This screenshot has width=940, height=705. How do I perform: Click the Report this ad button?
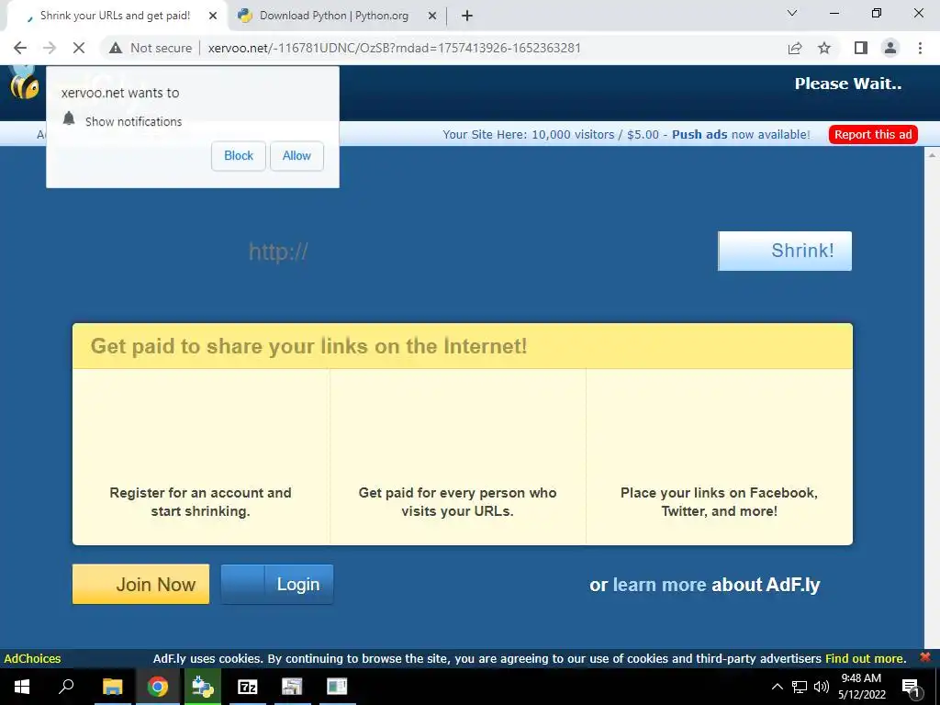[873, 134]
